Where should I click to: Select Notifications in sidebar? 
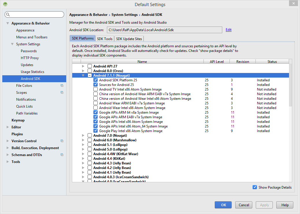pos(26,100)
